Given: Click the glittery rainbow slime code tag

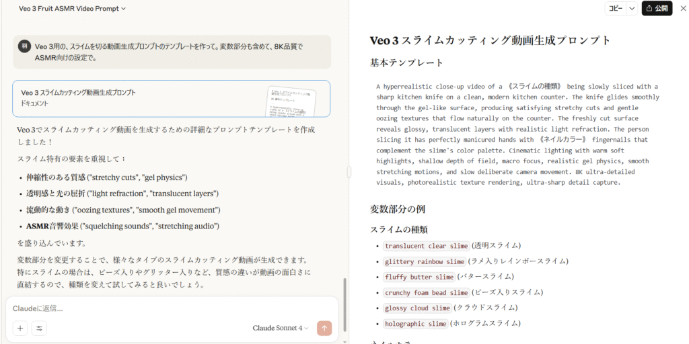Looking at the screenshot, I should coord(424,261).
